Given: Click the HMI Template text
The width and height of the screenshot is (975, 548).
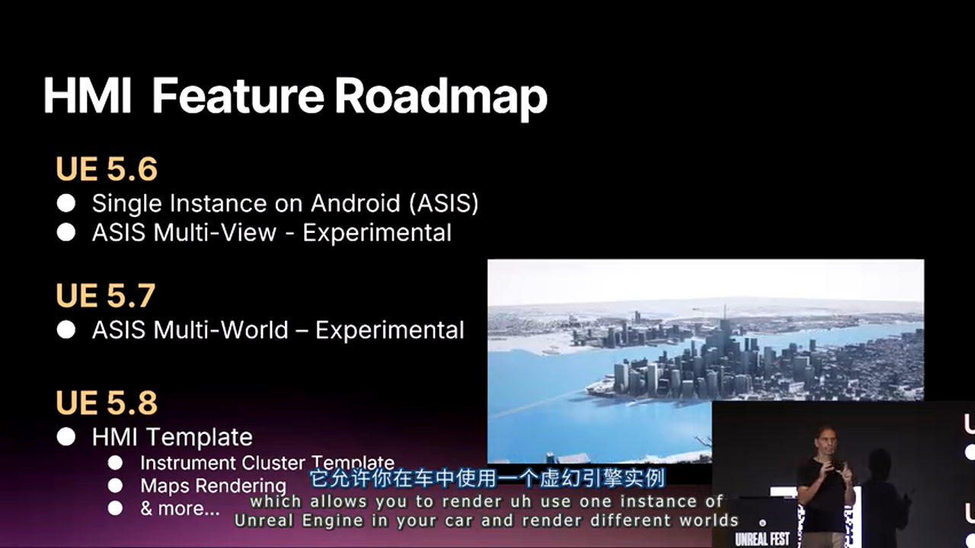Looking at the screenshot, I should 172,437.
